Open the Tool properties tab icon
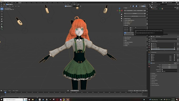179x101 pixels. 149,37
